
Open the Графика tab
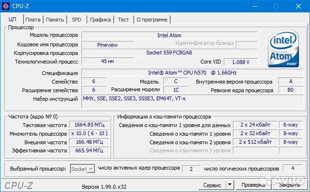point(100,20)
